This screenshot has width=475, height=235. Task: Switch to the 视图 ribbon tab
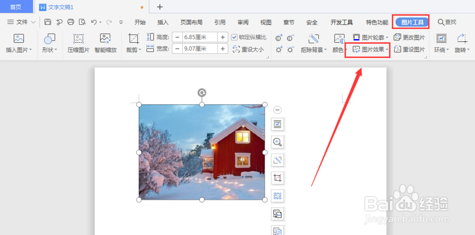coord(266,22)
